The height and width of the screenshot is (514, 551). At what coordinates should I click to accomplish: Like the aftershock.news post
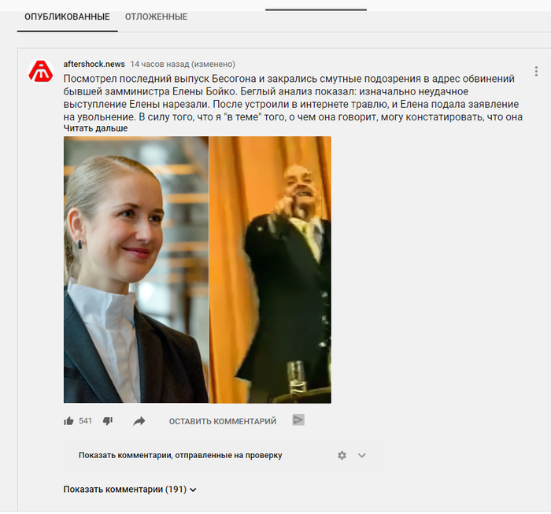(x=69, y=421)
